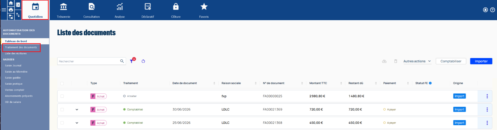The height and width of the screenshot is (130, 497).
Task: Select Traitement des documents in sidebar
Action: click(21, 48)
